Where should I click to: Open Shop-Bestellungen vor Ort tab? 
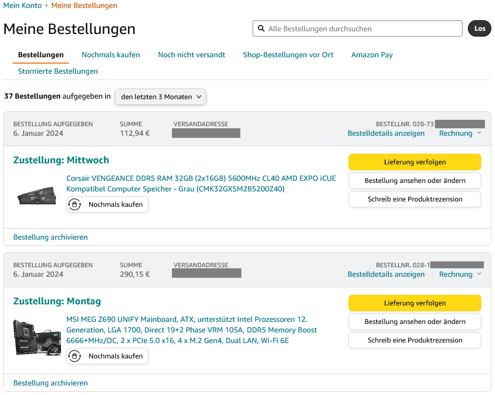click(288, 55)
